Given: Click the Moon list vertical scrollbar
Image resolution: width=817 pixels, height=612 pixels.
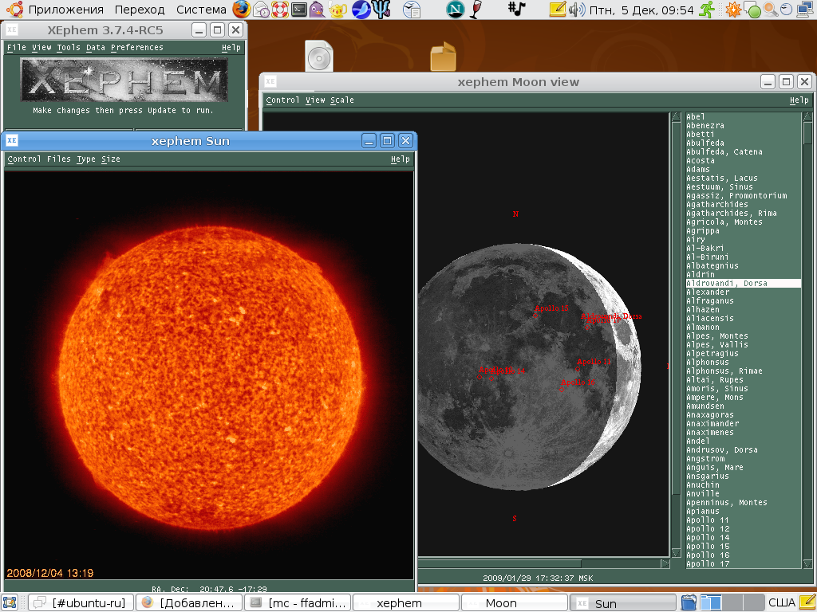Looking at the screenshot, I should pos(807,319).
